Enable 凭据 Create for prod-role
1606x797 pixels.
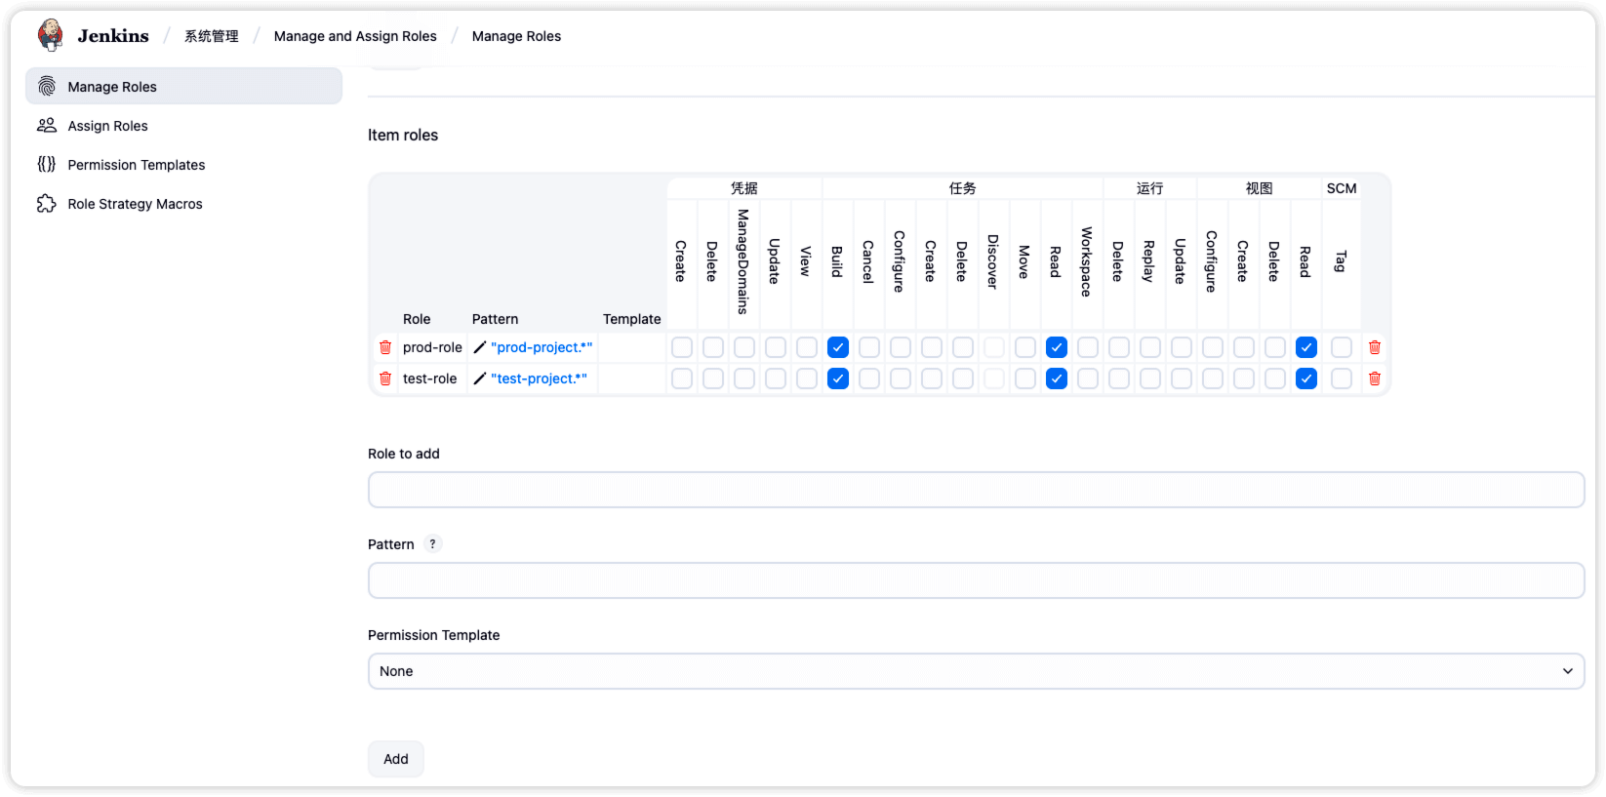(x=682, y=347)
